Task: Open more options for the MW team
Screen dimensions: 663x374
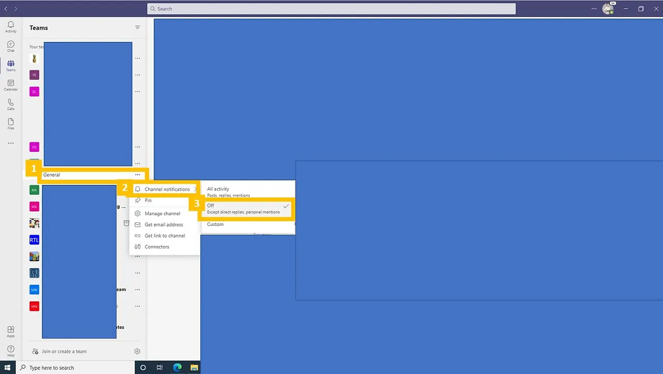Action: pyautogui.click(x=137, y=290)
